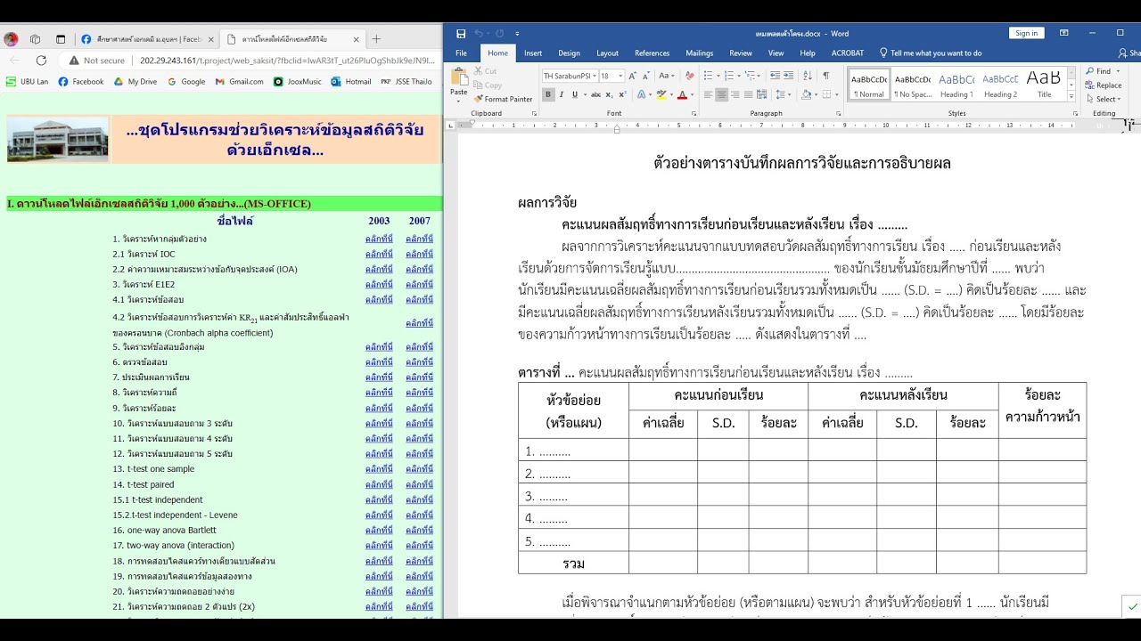Image resolution: width=1141 pixels, height=641 pixels.
Task: Clear all formatting with the eraser icon
Action: (x=690, y=76)
